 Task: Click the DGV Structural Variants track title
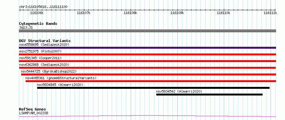pyautogui.click(x=45, y=41)
